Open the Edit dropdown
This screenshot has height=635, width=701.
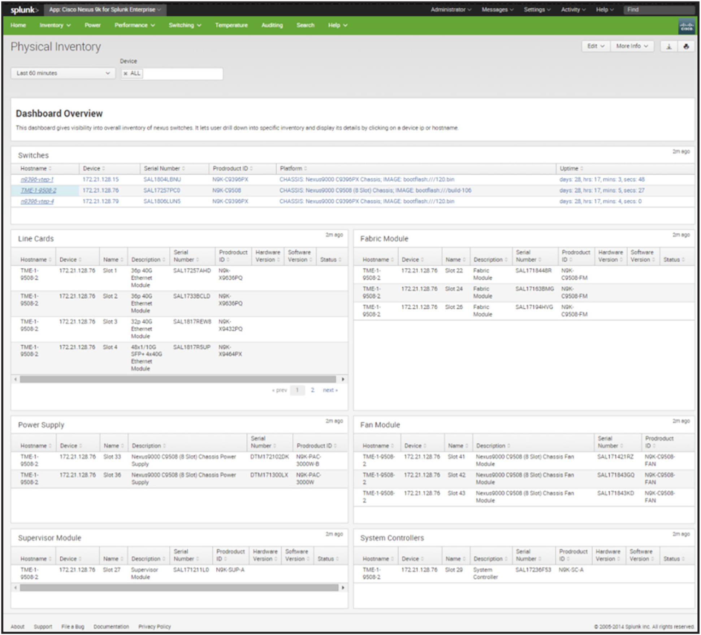pyautogui.click(x=596, y=46)
